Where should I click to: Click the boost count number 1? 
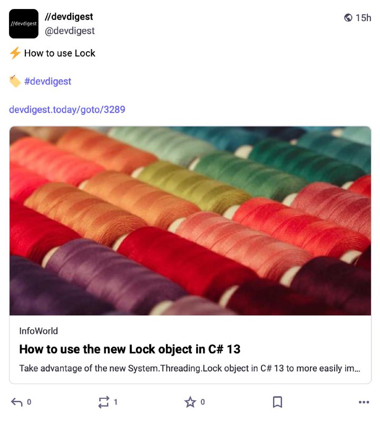(115, 402)
